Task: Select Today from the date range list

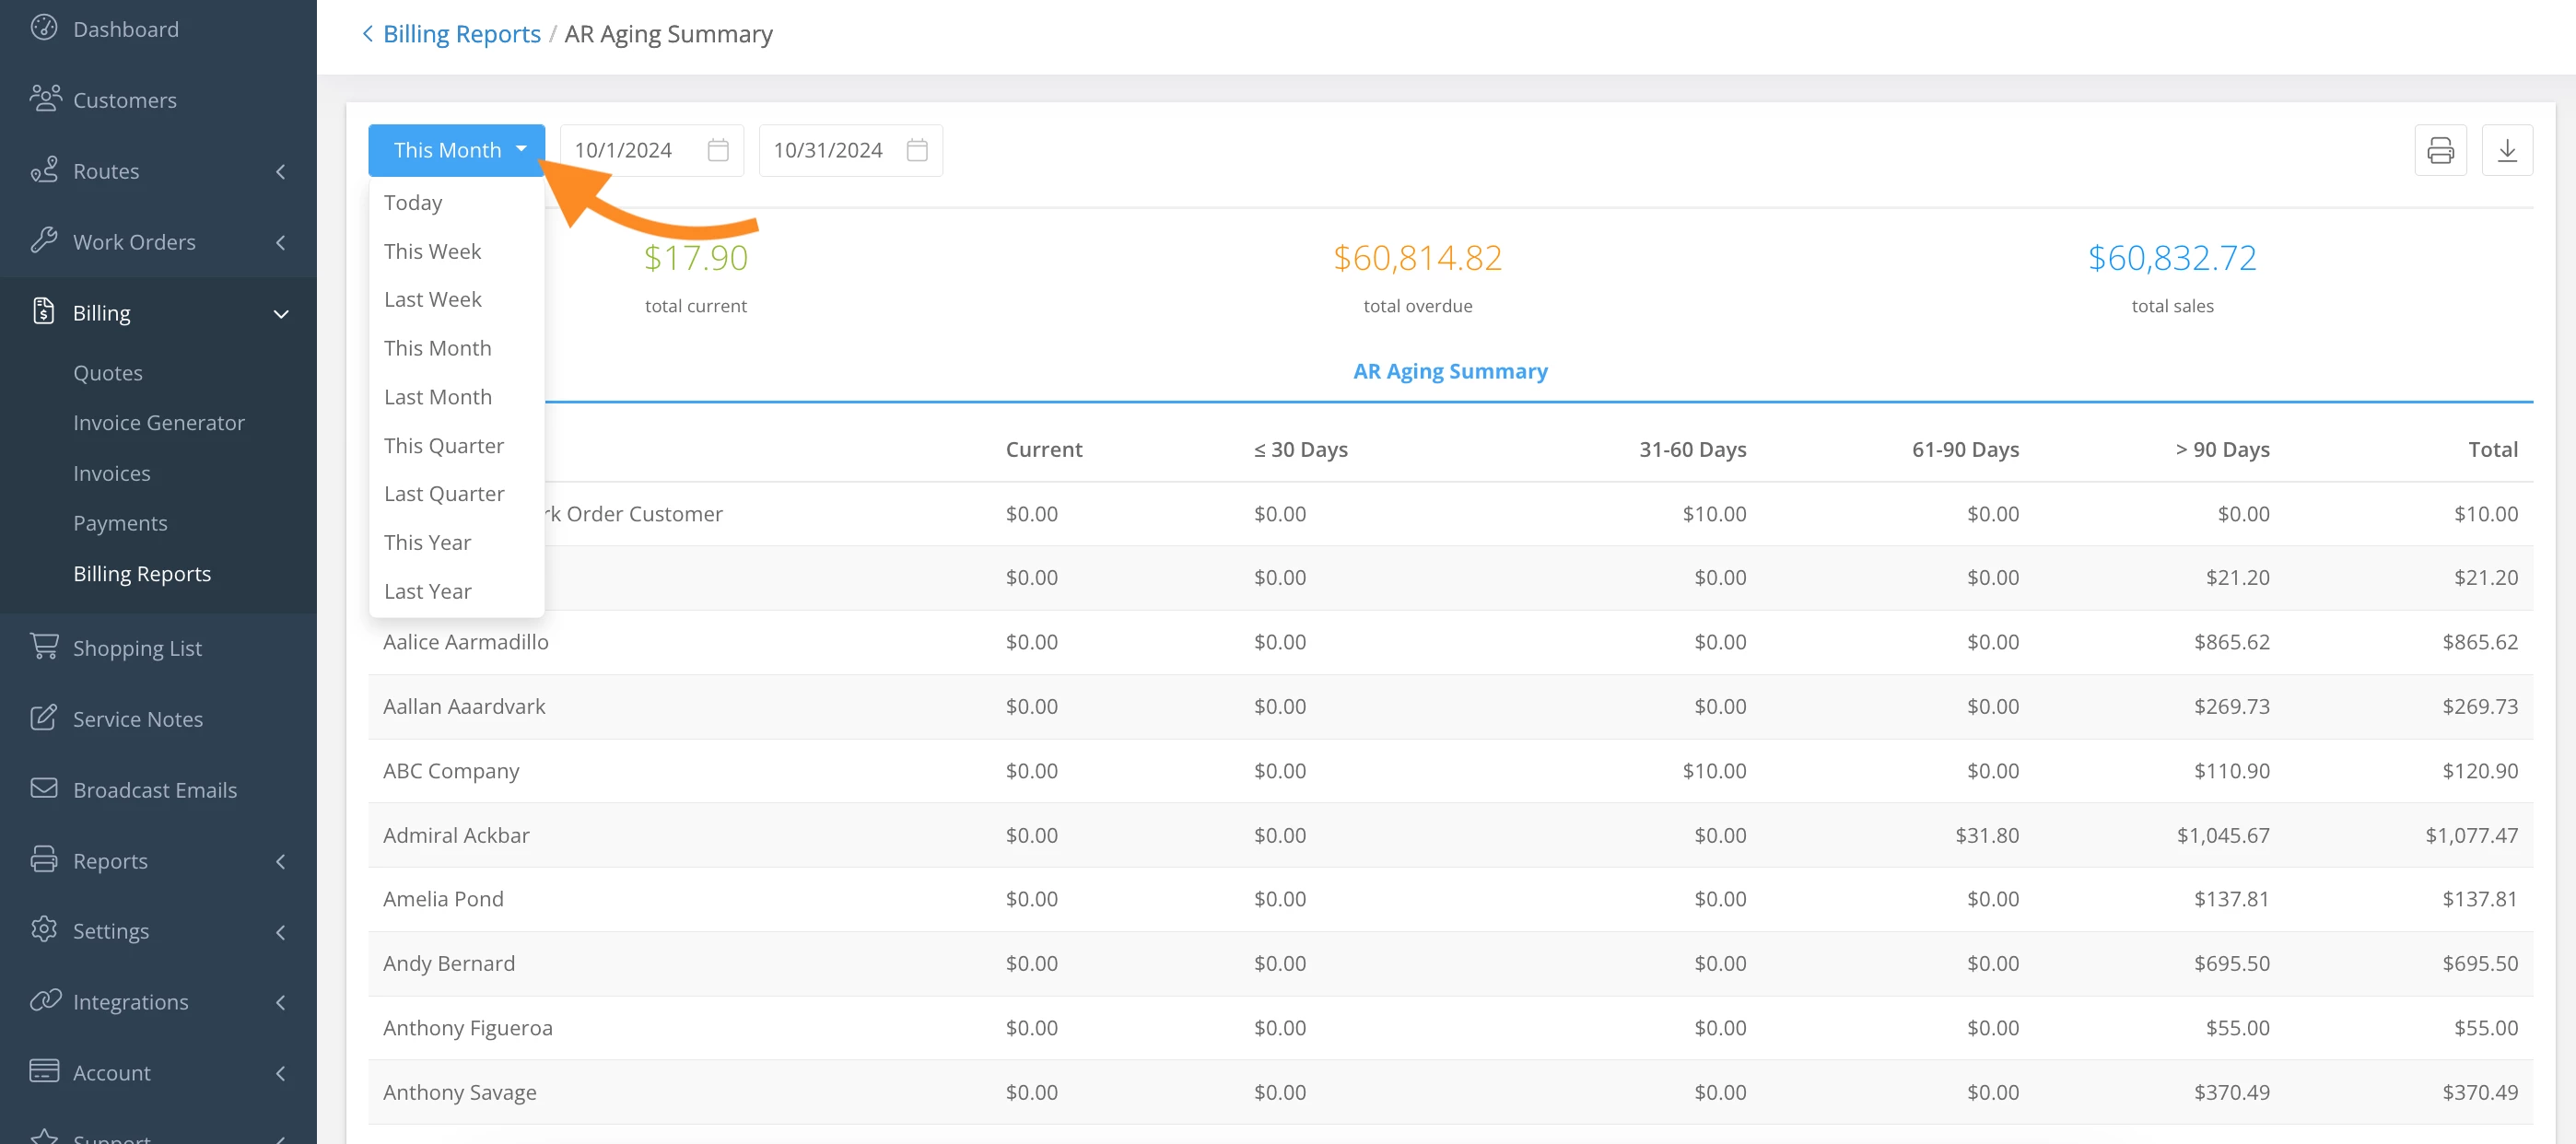Action: 413,203
